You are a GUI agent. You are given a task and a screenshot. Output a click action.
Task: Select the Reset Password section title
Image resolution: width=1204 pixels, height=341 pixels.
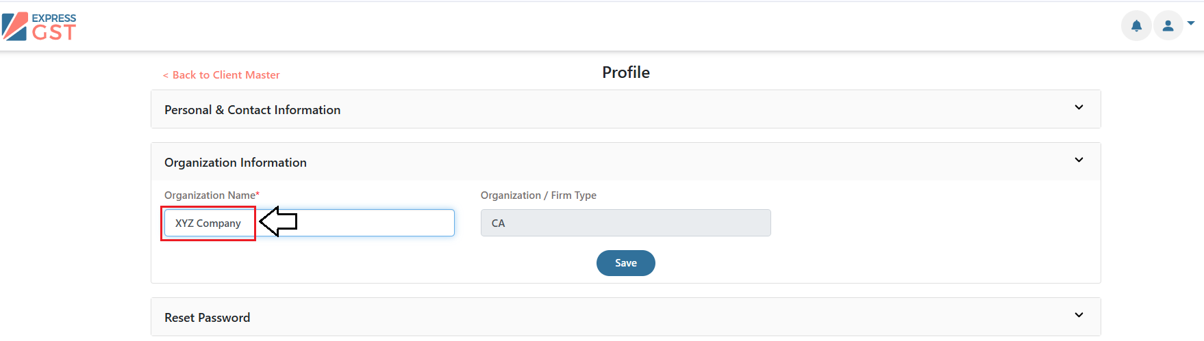pos(207,318)
